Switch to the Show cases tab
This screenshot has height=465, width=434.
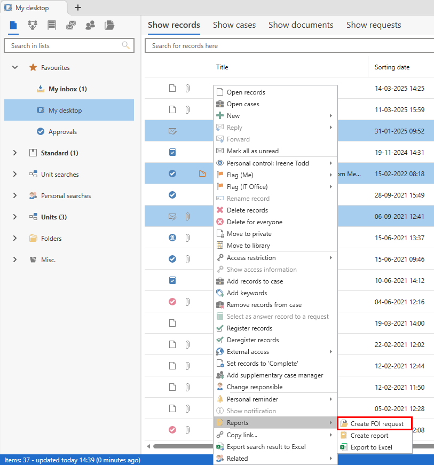click(x=234, y=25)
